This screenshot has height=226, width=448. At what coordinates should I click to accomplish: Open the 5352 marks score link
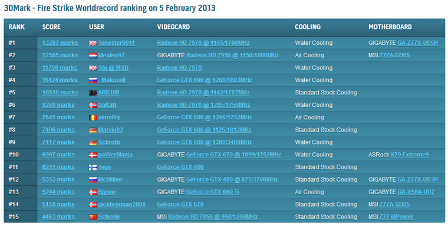pos(58,179)
